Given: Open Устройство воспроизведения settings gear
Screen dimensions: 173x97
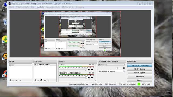Looking at the screenshot, I should coord(92,78).
